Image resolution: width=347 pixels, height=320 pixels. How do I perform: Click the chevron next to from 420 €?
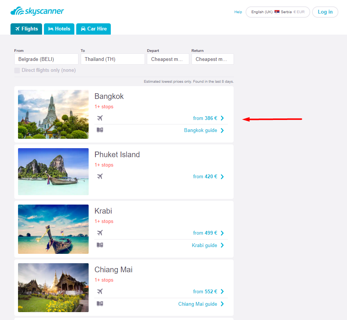tap(222, 177)
